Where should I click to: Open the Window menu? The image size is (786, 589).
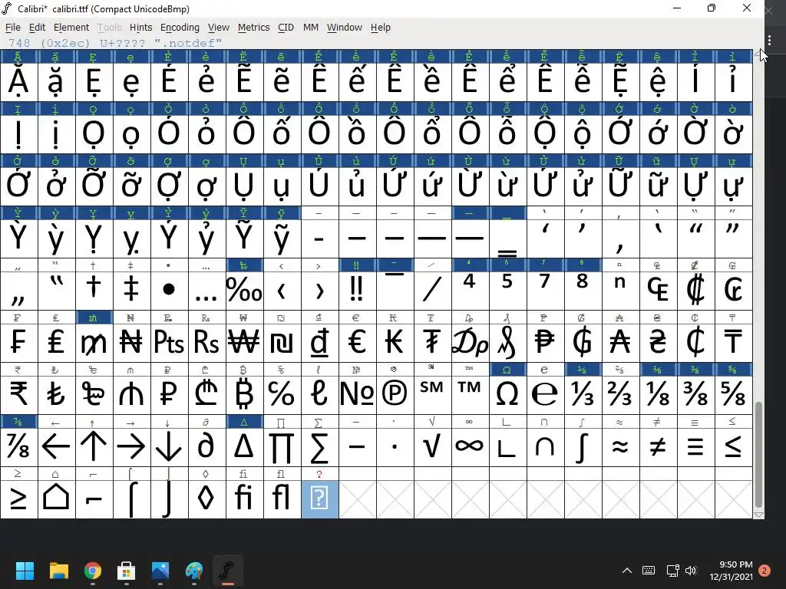345,28
